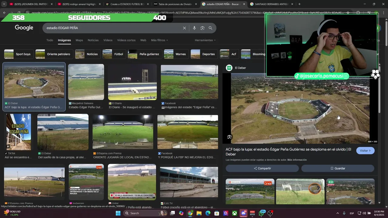This screenshot has height=218, width=388.
Task: Open the 'Videos cortos' search tab
Action: [126, 40]
